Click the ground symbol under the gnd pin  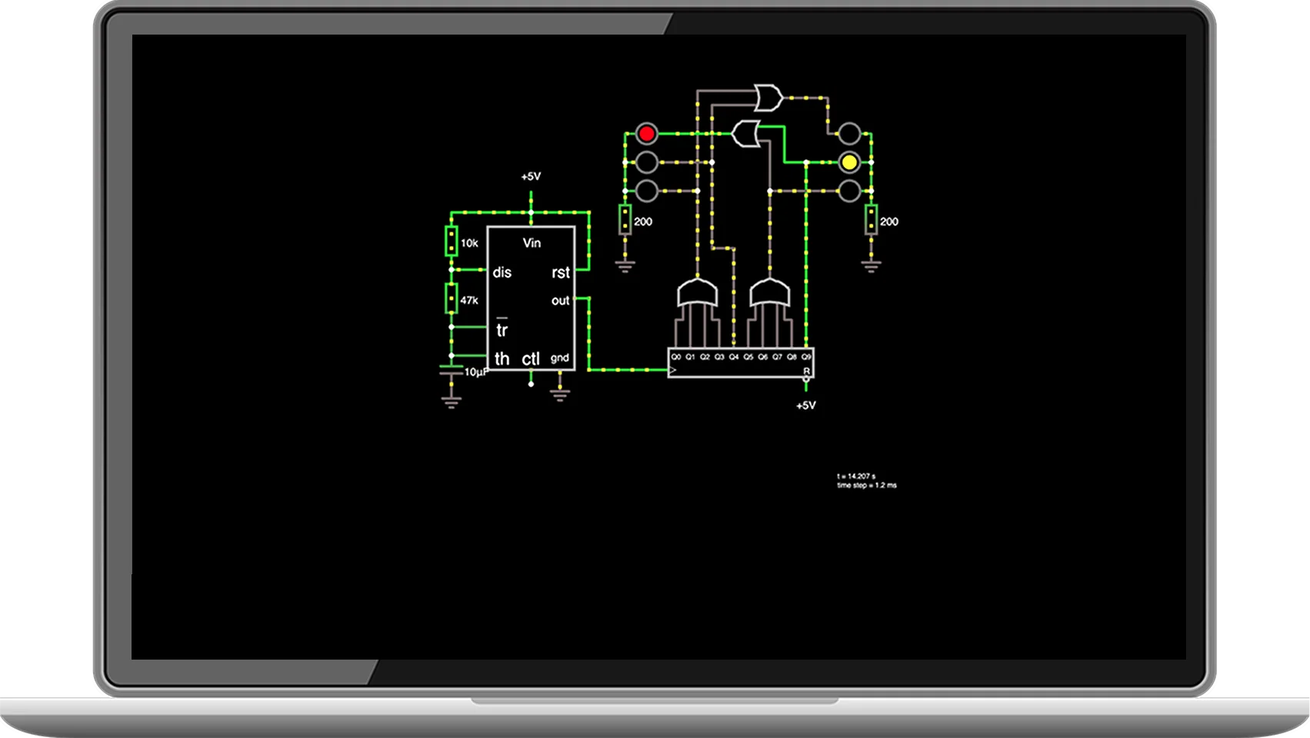point(560,395)
